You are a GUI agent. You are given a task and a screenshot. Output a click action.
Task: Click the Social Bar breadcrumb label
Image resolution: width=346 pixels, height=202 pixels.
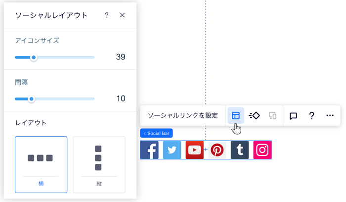coord(157,133)
